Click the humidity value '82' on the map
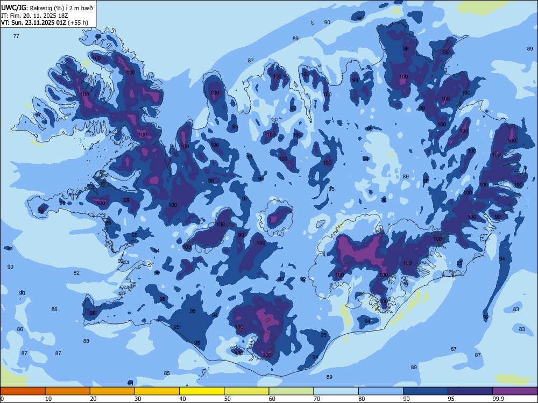The width and height of the screenshot is (538, 403). pos(76,273)
